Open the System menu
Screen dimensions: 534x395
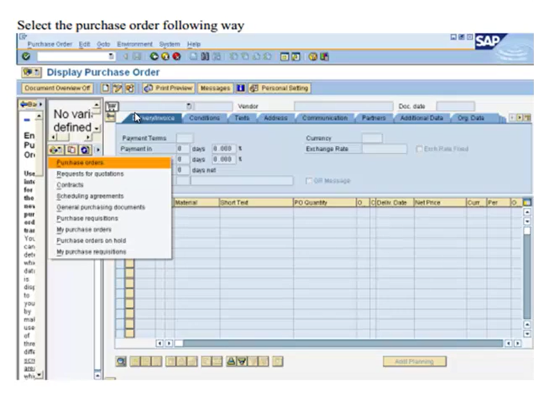(x=169, y=44)
